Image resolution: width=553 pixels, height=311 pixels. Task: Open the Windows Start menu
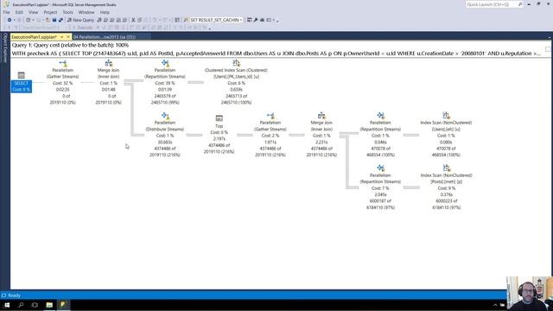7,305
